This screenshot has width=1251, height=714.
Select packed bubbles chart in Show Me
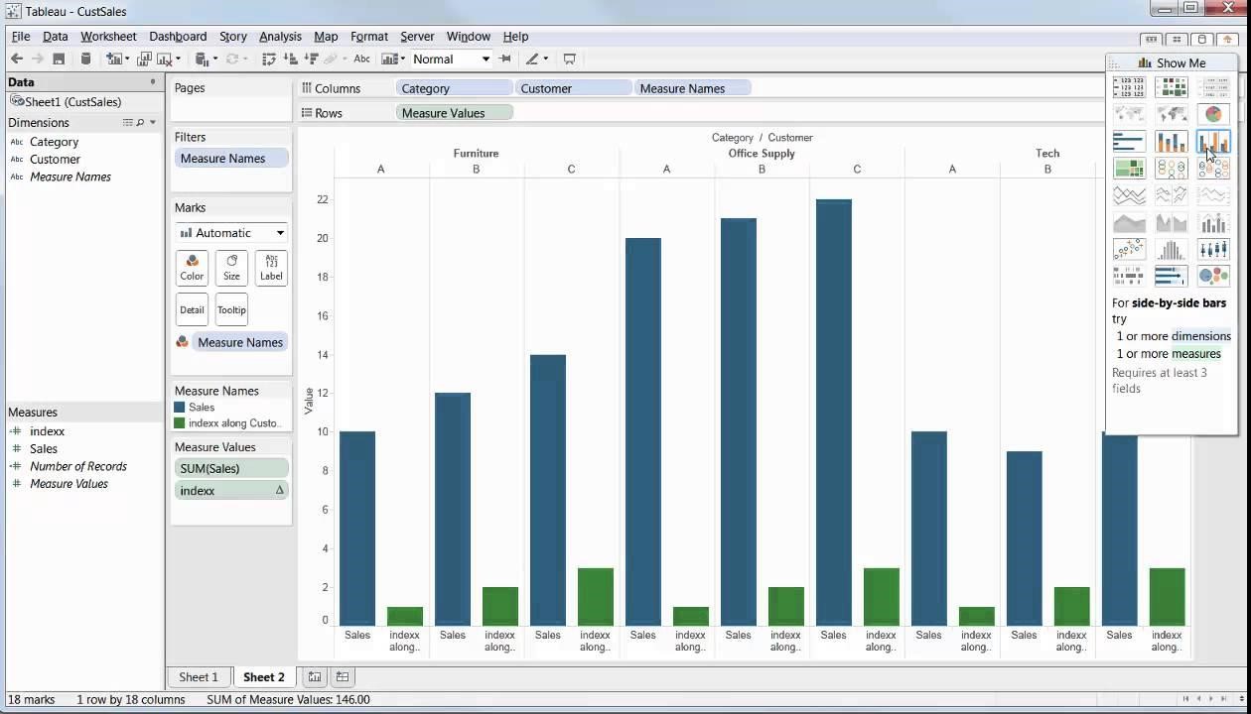1213,276
